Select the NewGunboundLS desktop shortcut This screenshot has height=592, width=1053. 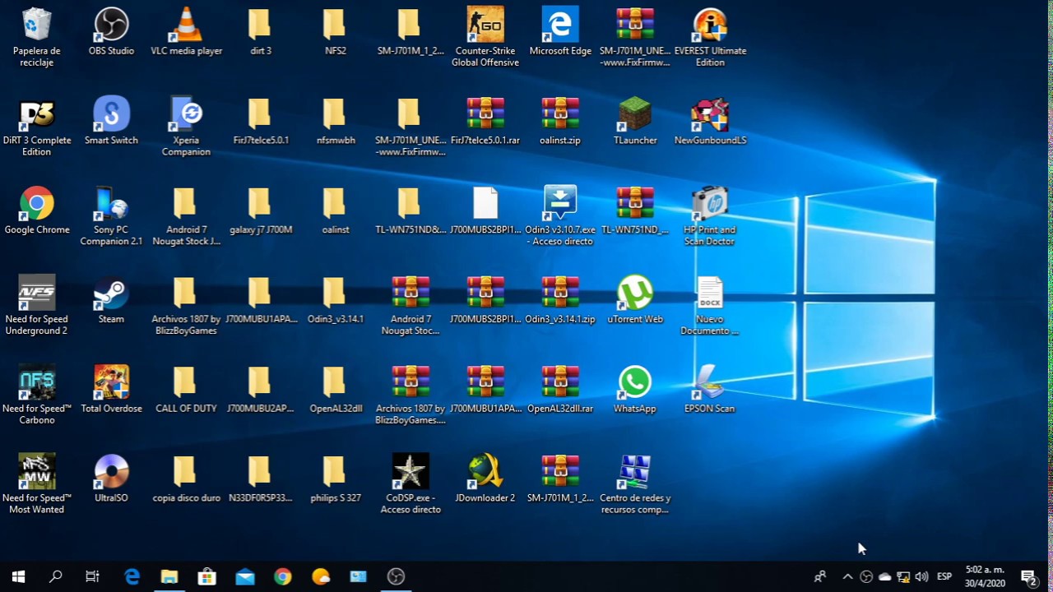[710, 122]
